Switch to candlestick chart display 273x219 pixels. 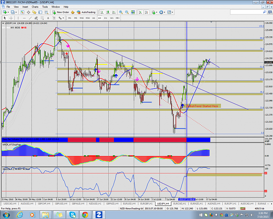(108, 12)
